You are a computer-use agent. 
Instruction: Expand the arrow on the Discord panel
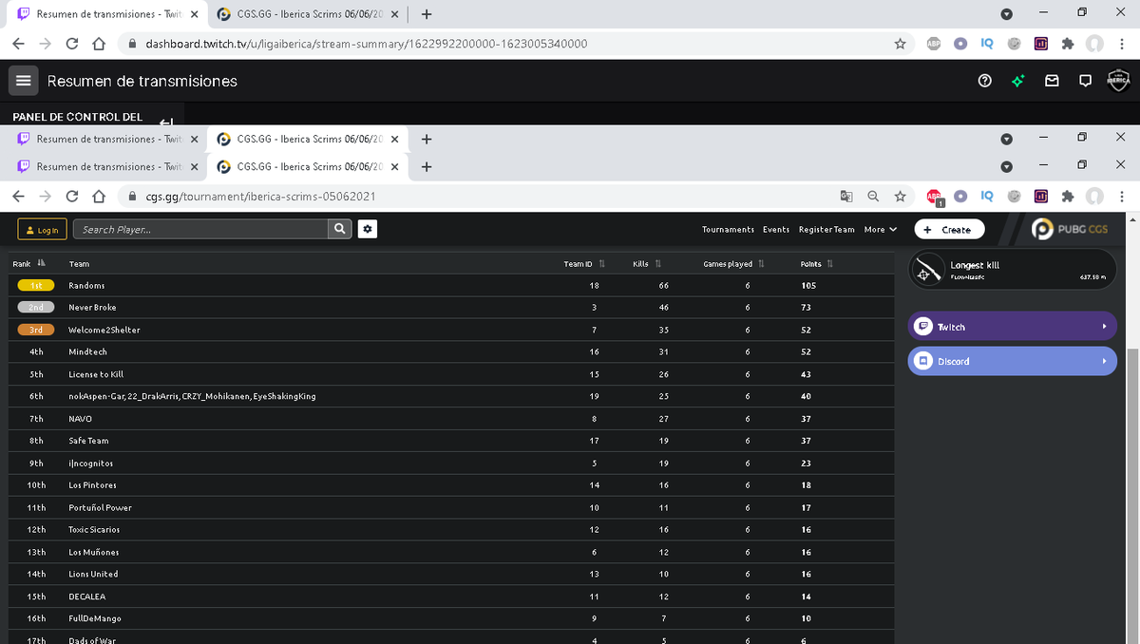1104,361
